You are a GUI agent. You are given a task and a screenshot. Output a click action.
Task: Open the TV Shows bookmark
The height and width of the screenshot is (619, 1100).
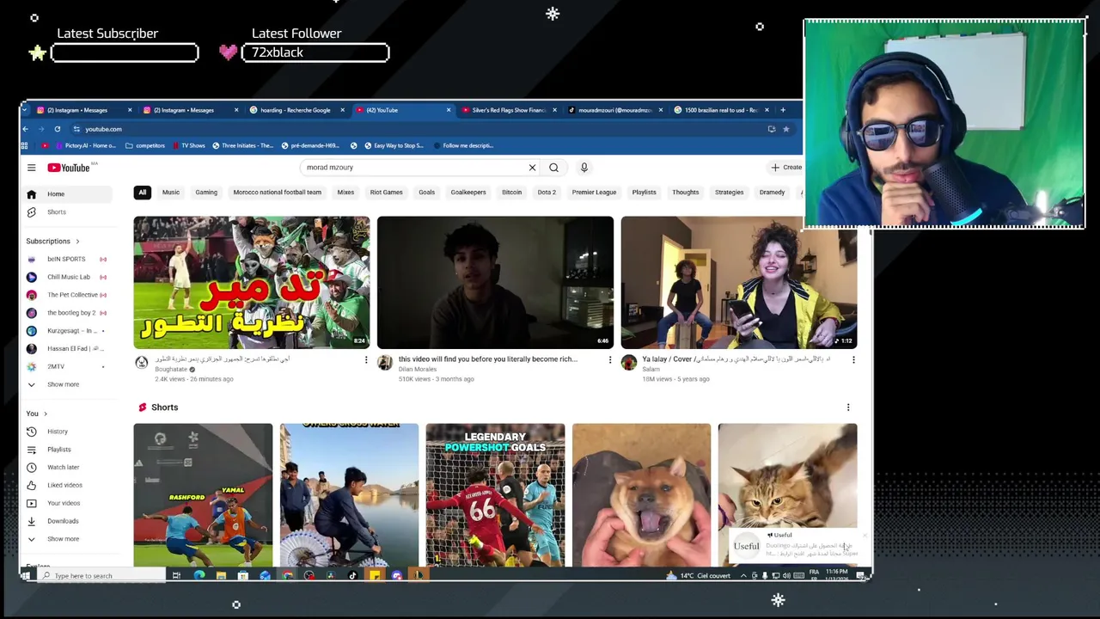pyautogui.click(x=188, y=145)
